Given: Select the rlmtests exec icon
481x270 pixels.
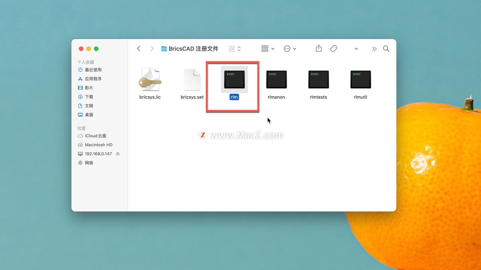Looking at the screenshot, I should [318, 79].
